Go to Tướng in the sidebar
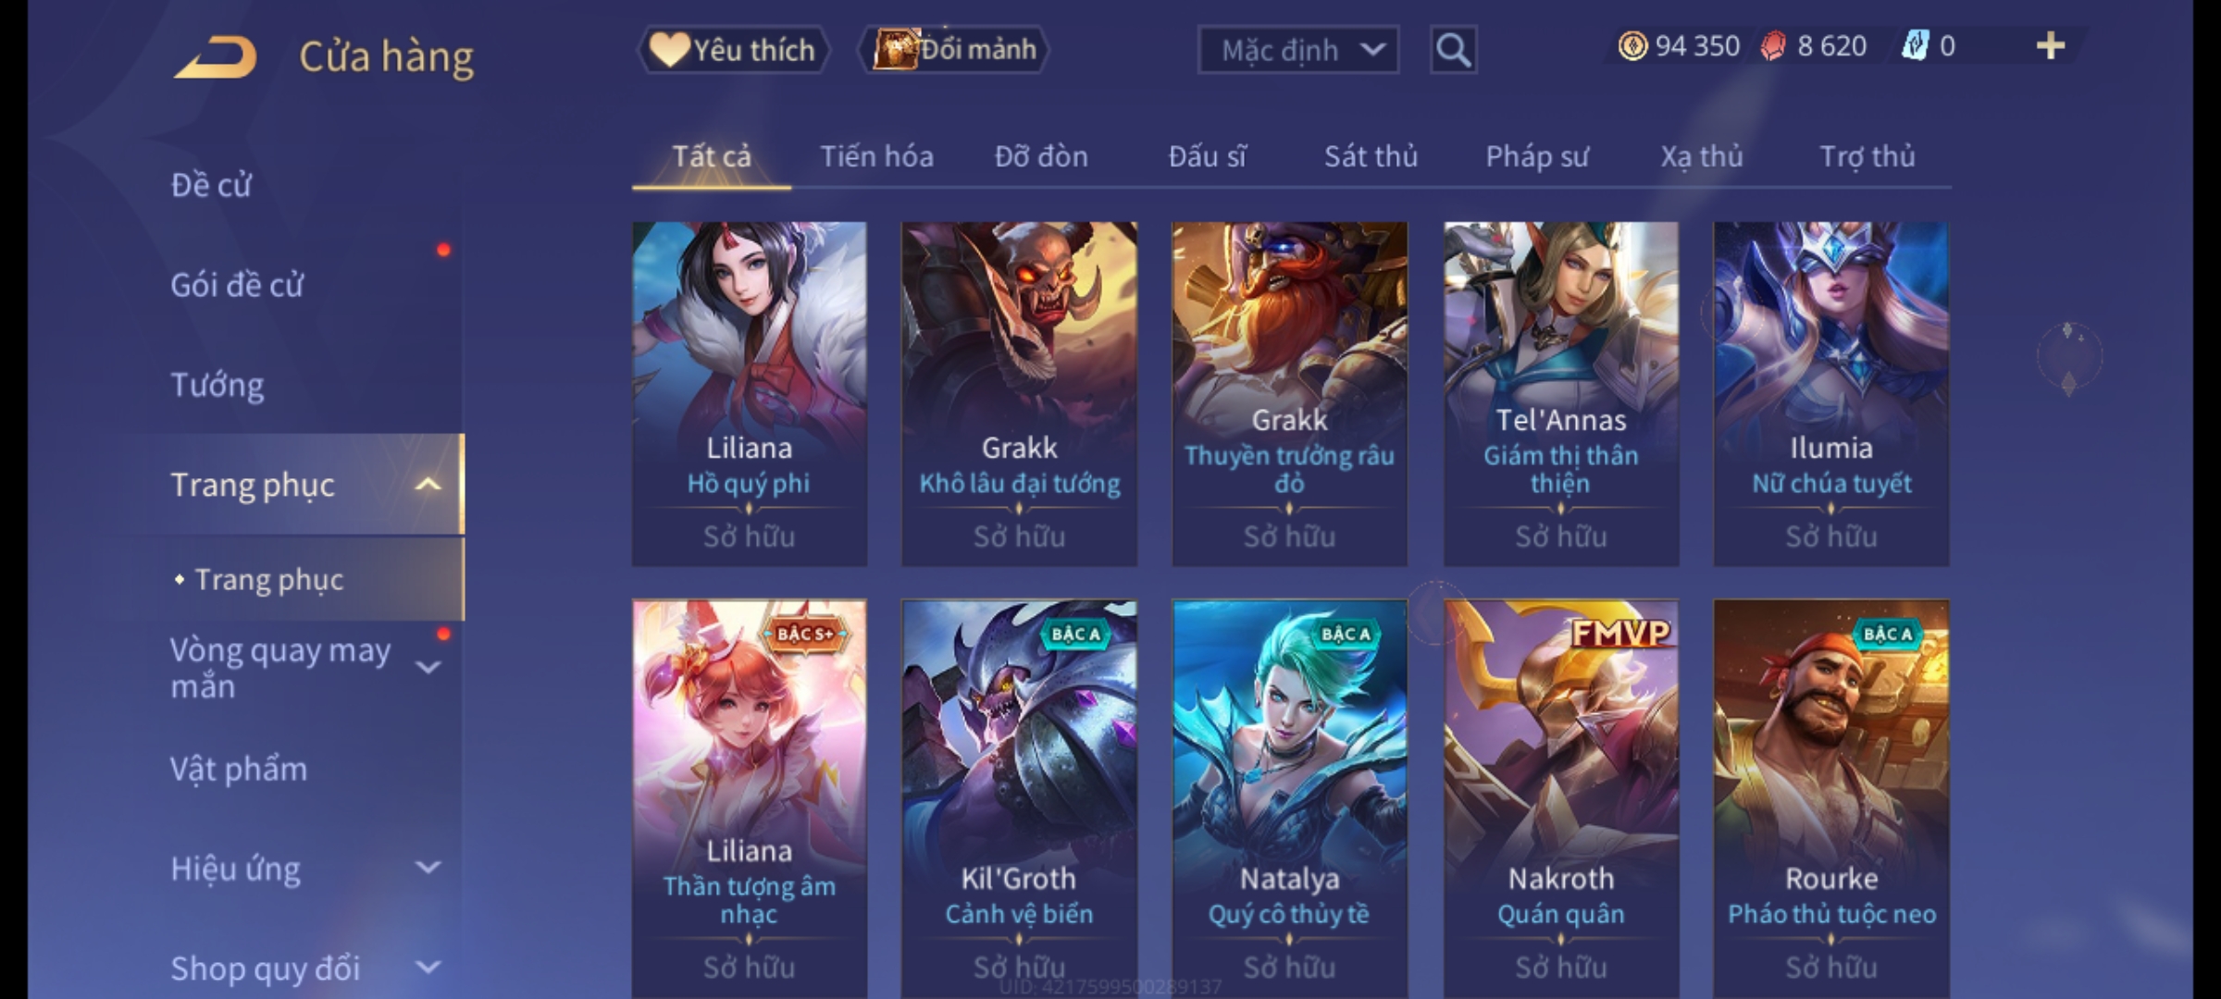 coord(217,384)
